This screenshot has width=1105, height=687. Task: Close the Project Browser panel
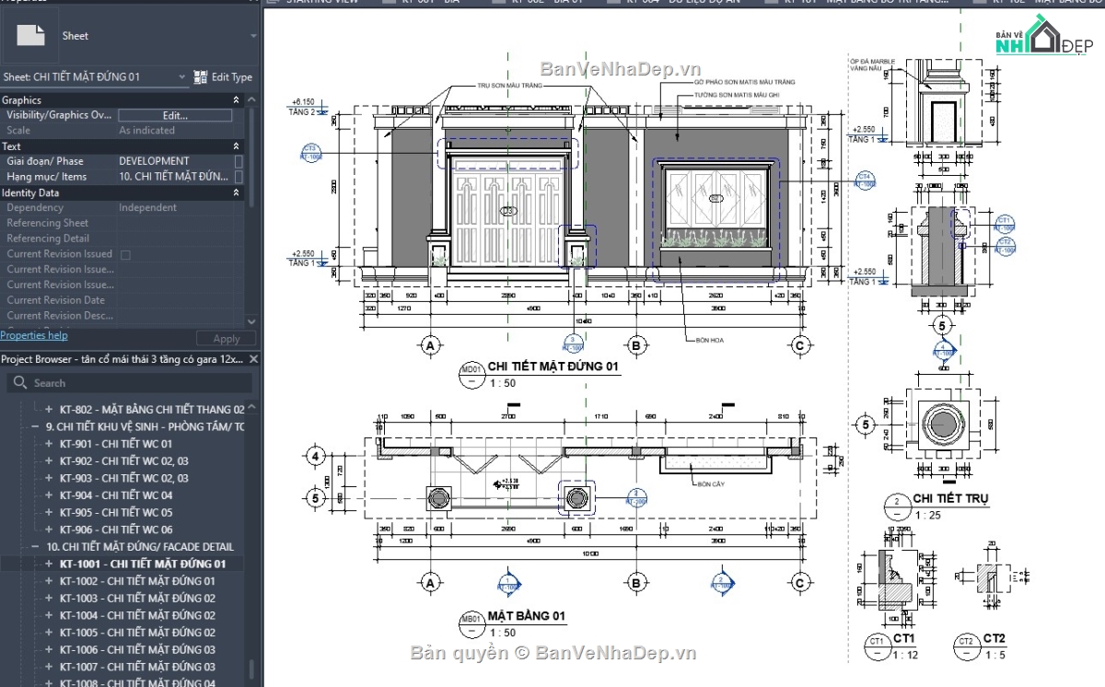[x=254, y=359]
